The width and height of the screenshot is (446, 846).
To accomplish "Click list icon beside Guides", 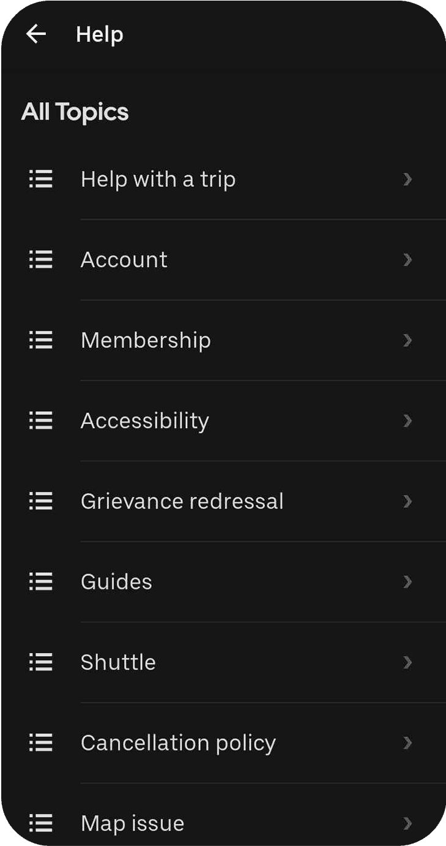I will click(41, 581).
